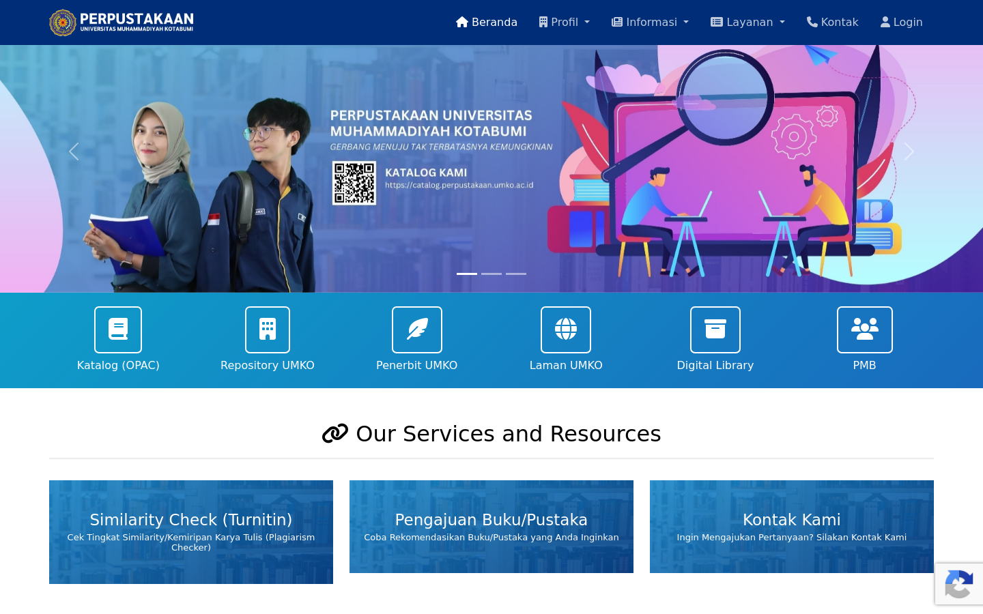Open the Pengajuan Buku/Pustaka card
This screenshot has width=983, height=614.
pyautogui.click(x=491, y=527)
